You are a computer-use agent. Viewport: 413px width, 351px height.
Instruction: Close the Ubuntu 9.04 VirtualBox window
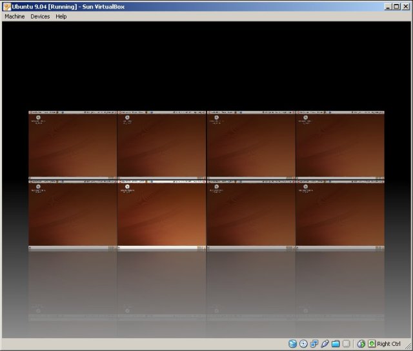[x=406, y=6]
